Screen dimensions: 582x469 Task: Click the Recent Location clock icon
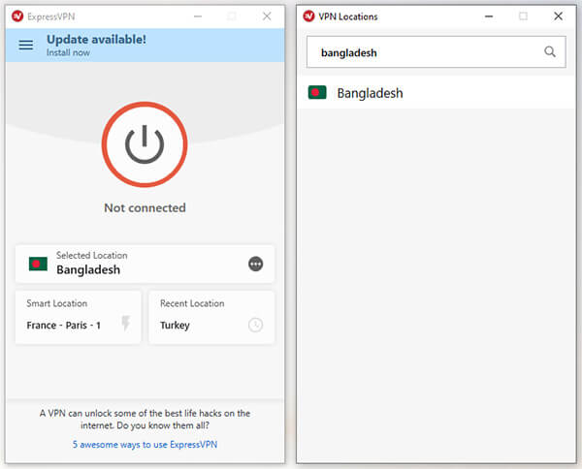click(255, 325)
